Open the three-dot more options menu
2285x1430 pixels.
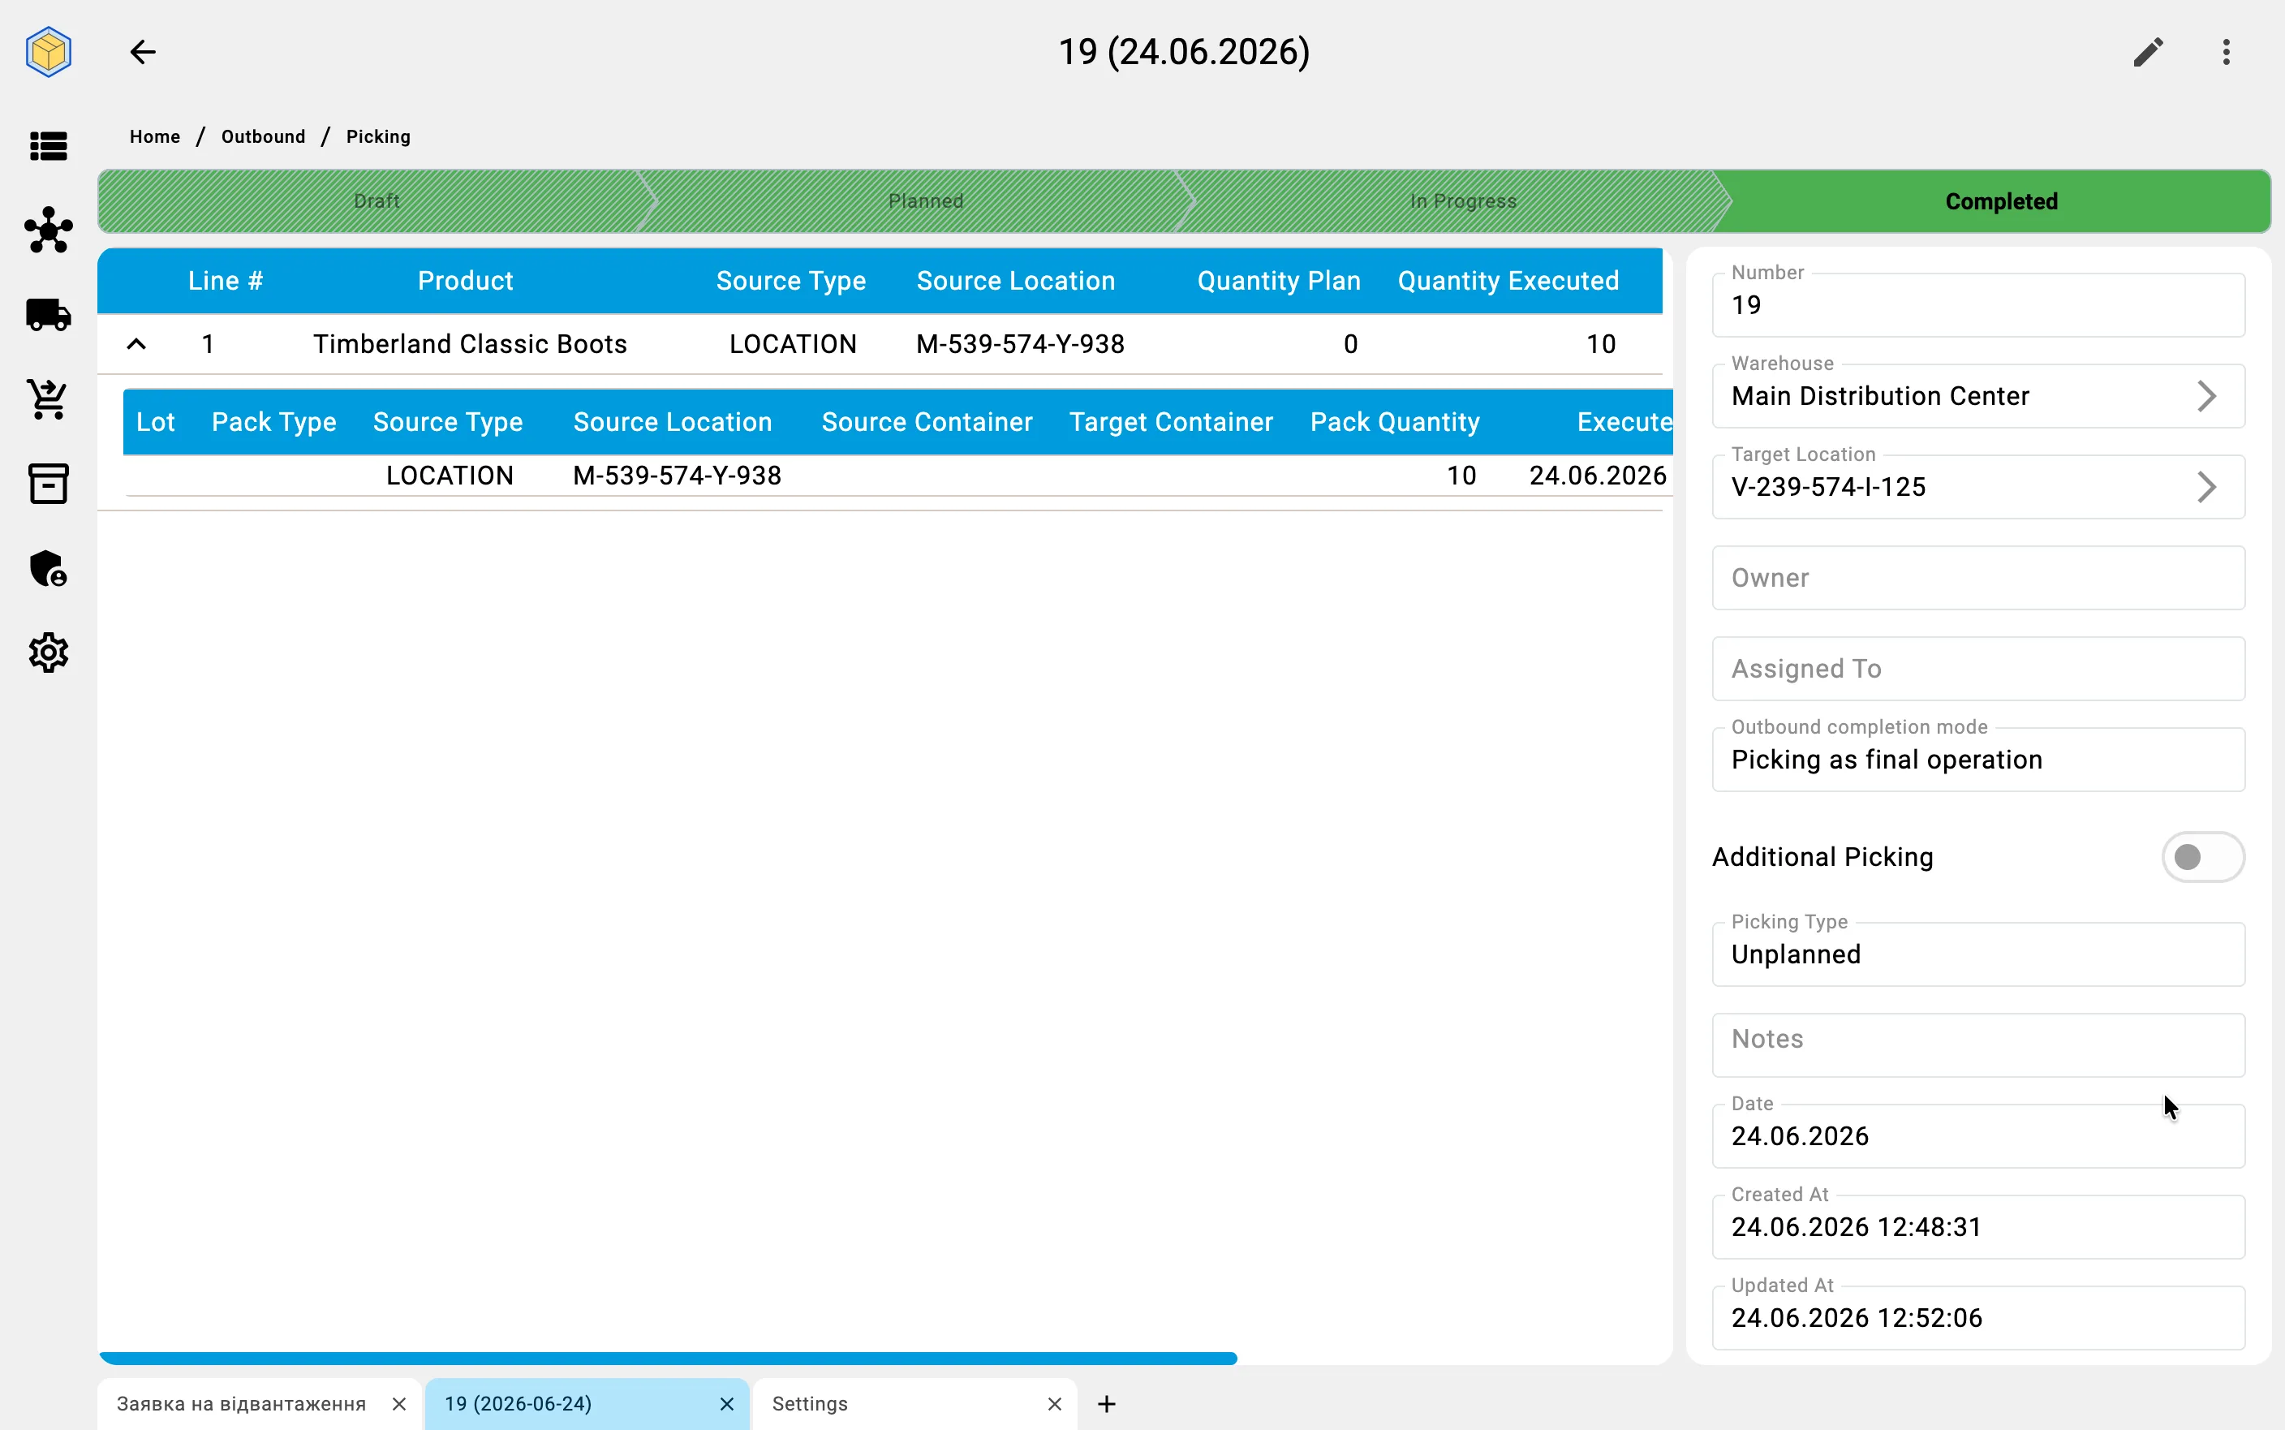coord(2227,52)
